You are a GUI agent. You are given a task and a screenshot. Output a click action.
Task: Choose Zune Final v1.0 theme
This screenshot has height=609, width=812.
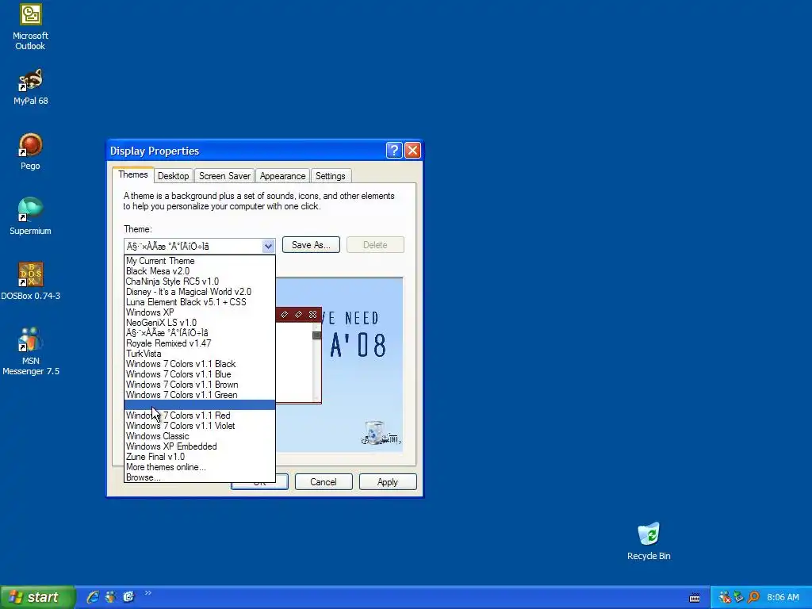click(x=199, y=457)
